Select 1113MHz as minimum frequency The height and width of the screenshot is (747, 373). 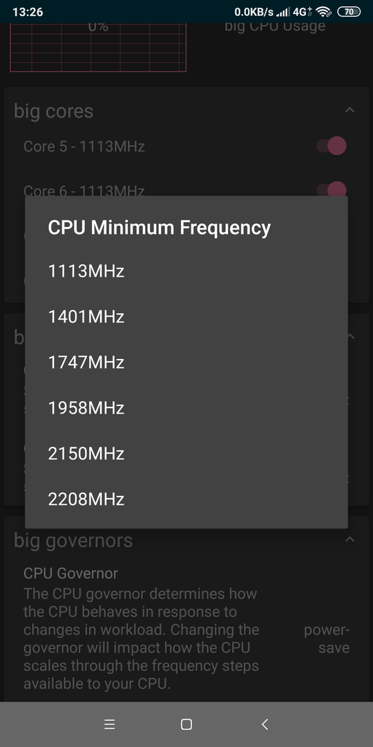[186, 271]
